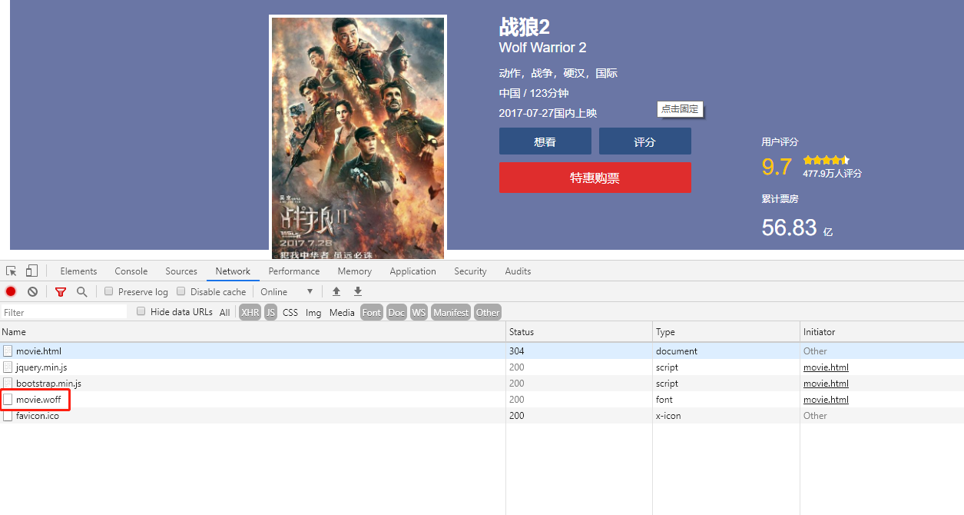Switch to the Audits tab
Screen dimensions: 964x515
click(518, 271)
